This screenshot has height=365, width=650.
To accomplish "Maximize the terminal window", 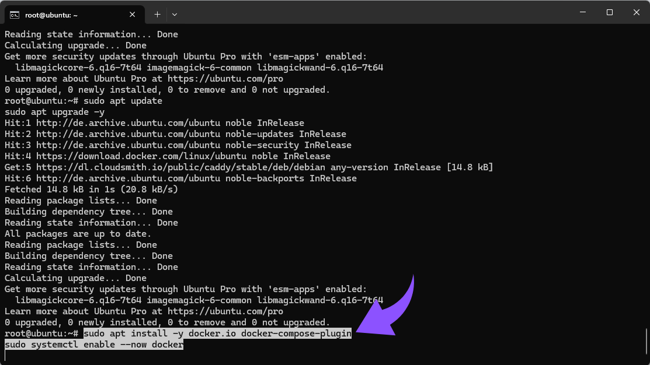I will (x=609, y=12).
